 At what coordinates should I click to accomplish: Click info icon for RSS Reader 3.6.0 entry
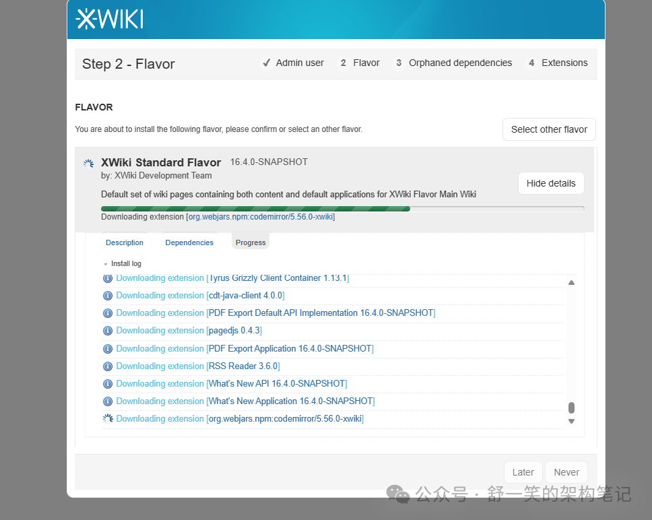(108, 366)
